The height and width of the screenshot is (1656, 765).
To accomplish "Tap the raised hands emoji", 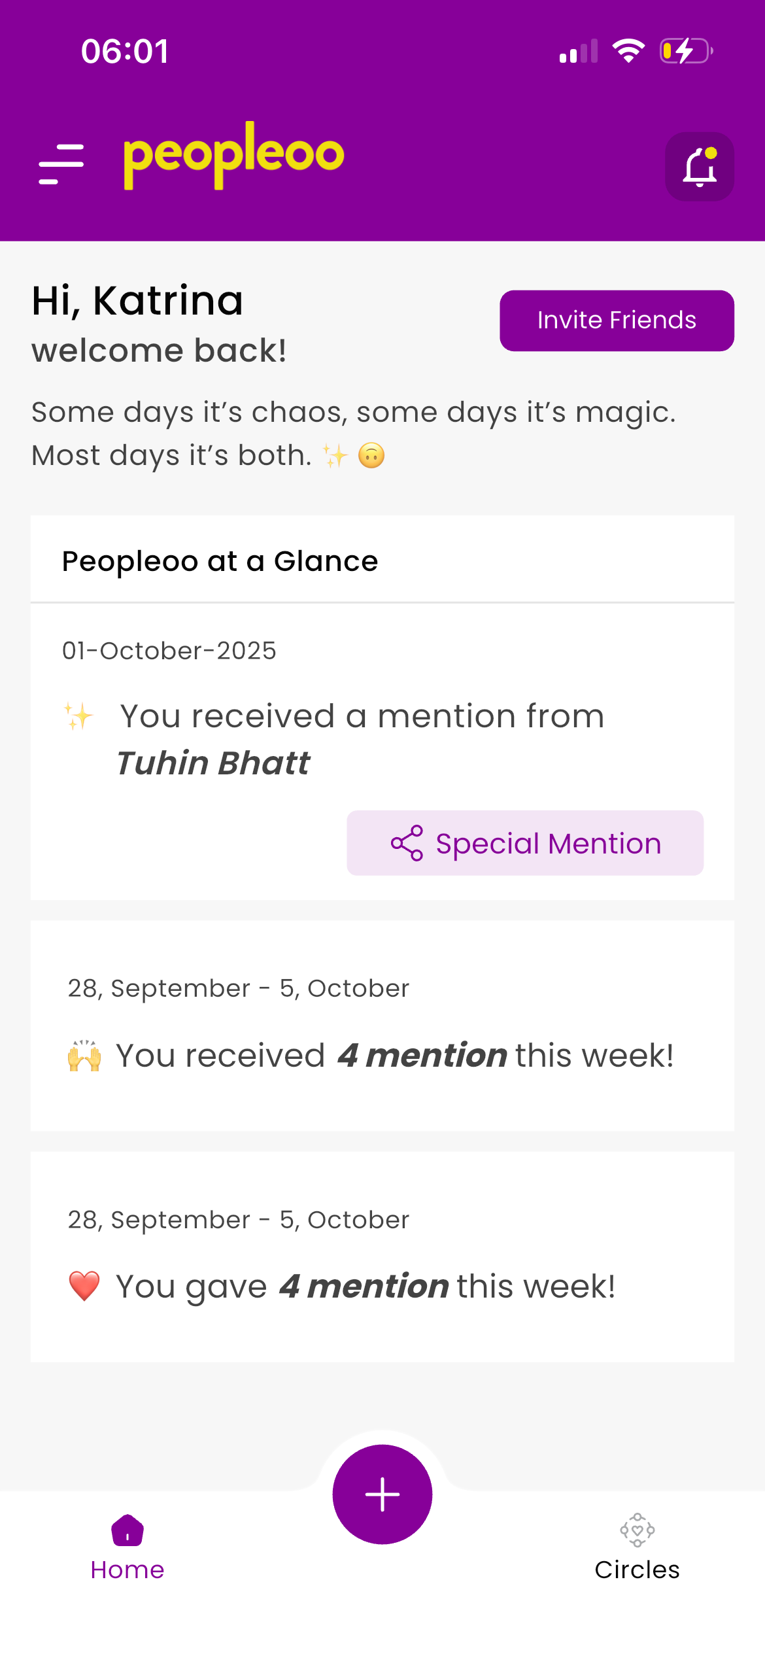I will [x=84, y=1056].
